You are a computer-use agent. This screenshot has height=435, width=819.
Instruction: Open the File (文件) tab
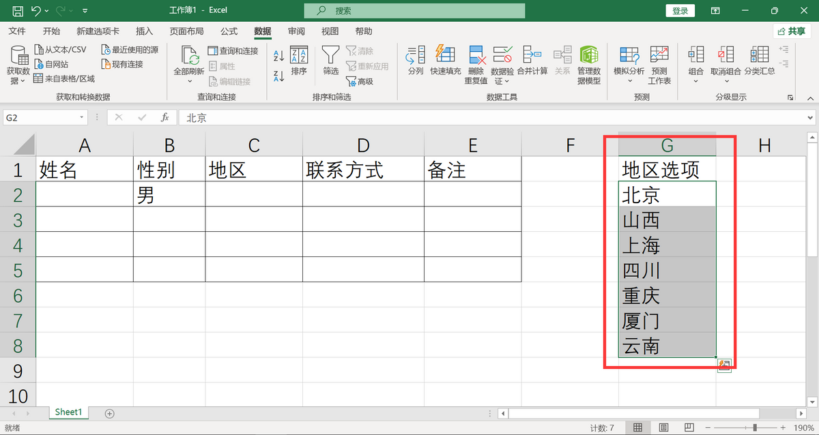click(17, 31)
